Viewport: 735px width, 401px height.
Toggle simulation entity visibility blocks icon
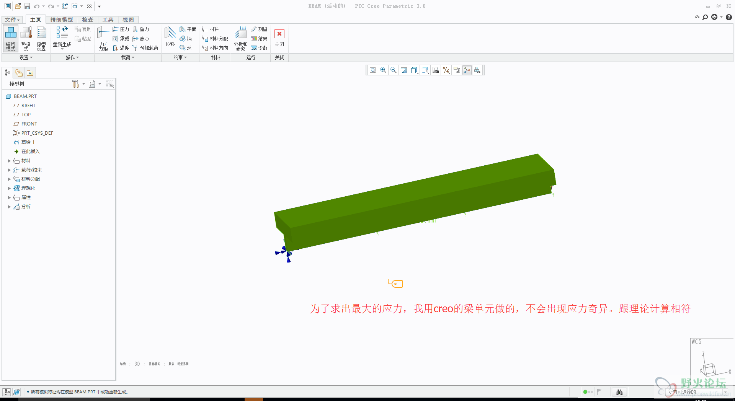point(477,70)
